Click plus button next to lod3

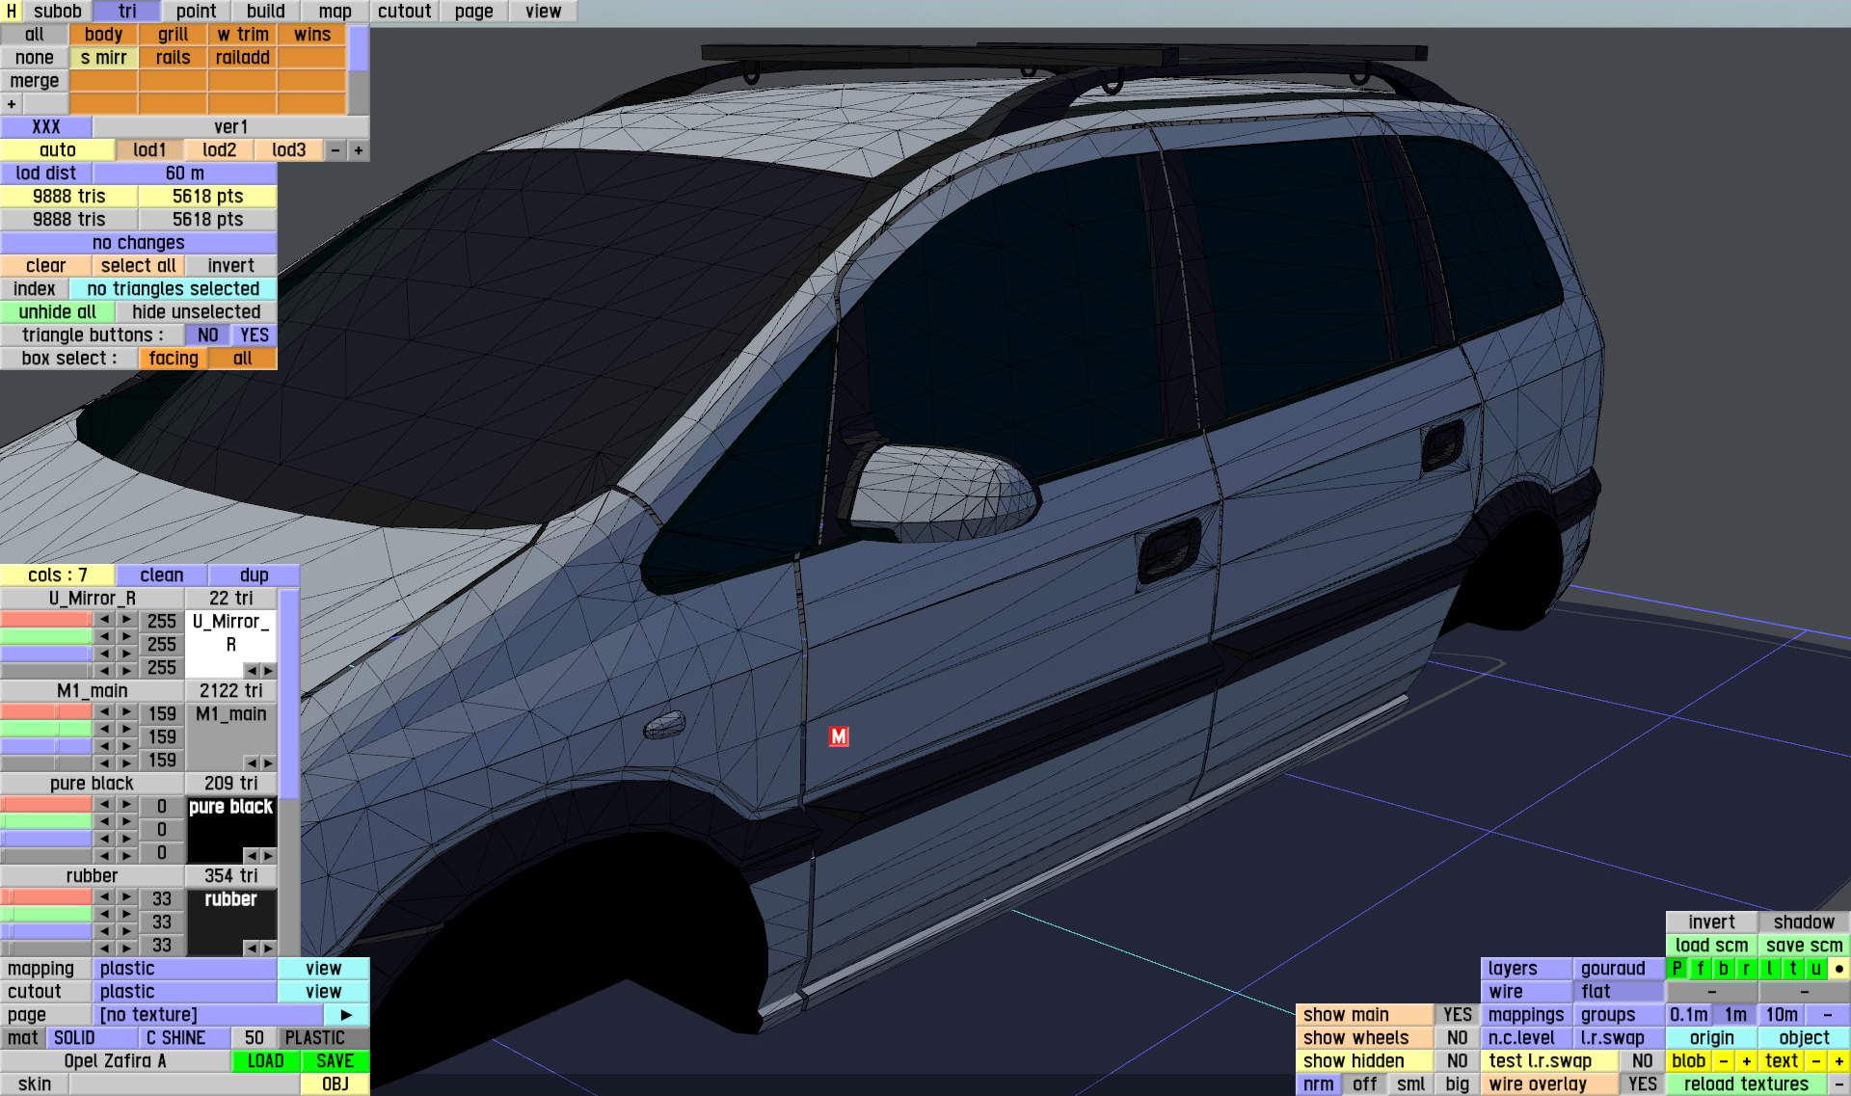click(x=359, y=150)
